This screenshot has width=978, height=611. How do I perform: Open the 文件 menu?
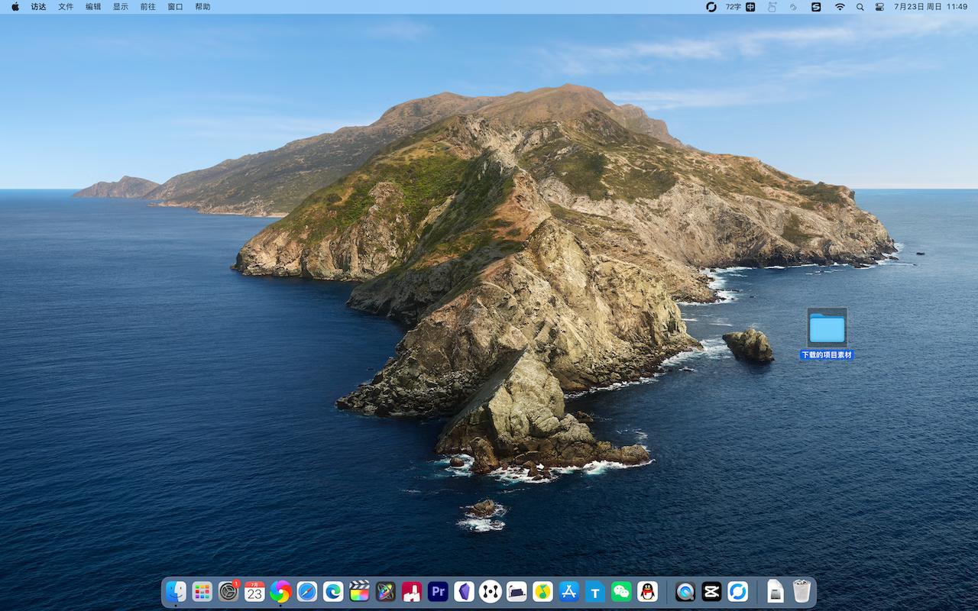[x=66, y=7]
